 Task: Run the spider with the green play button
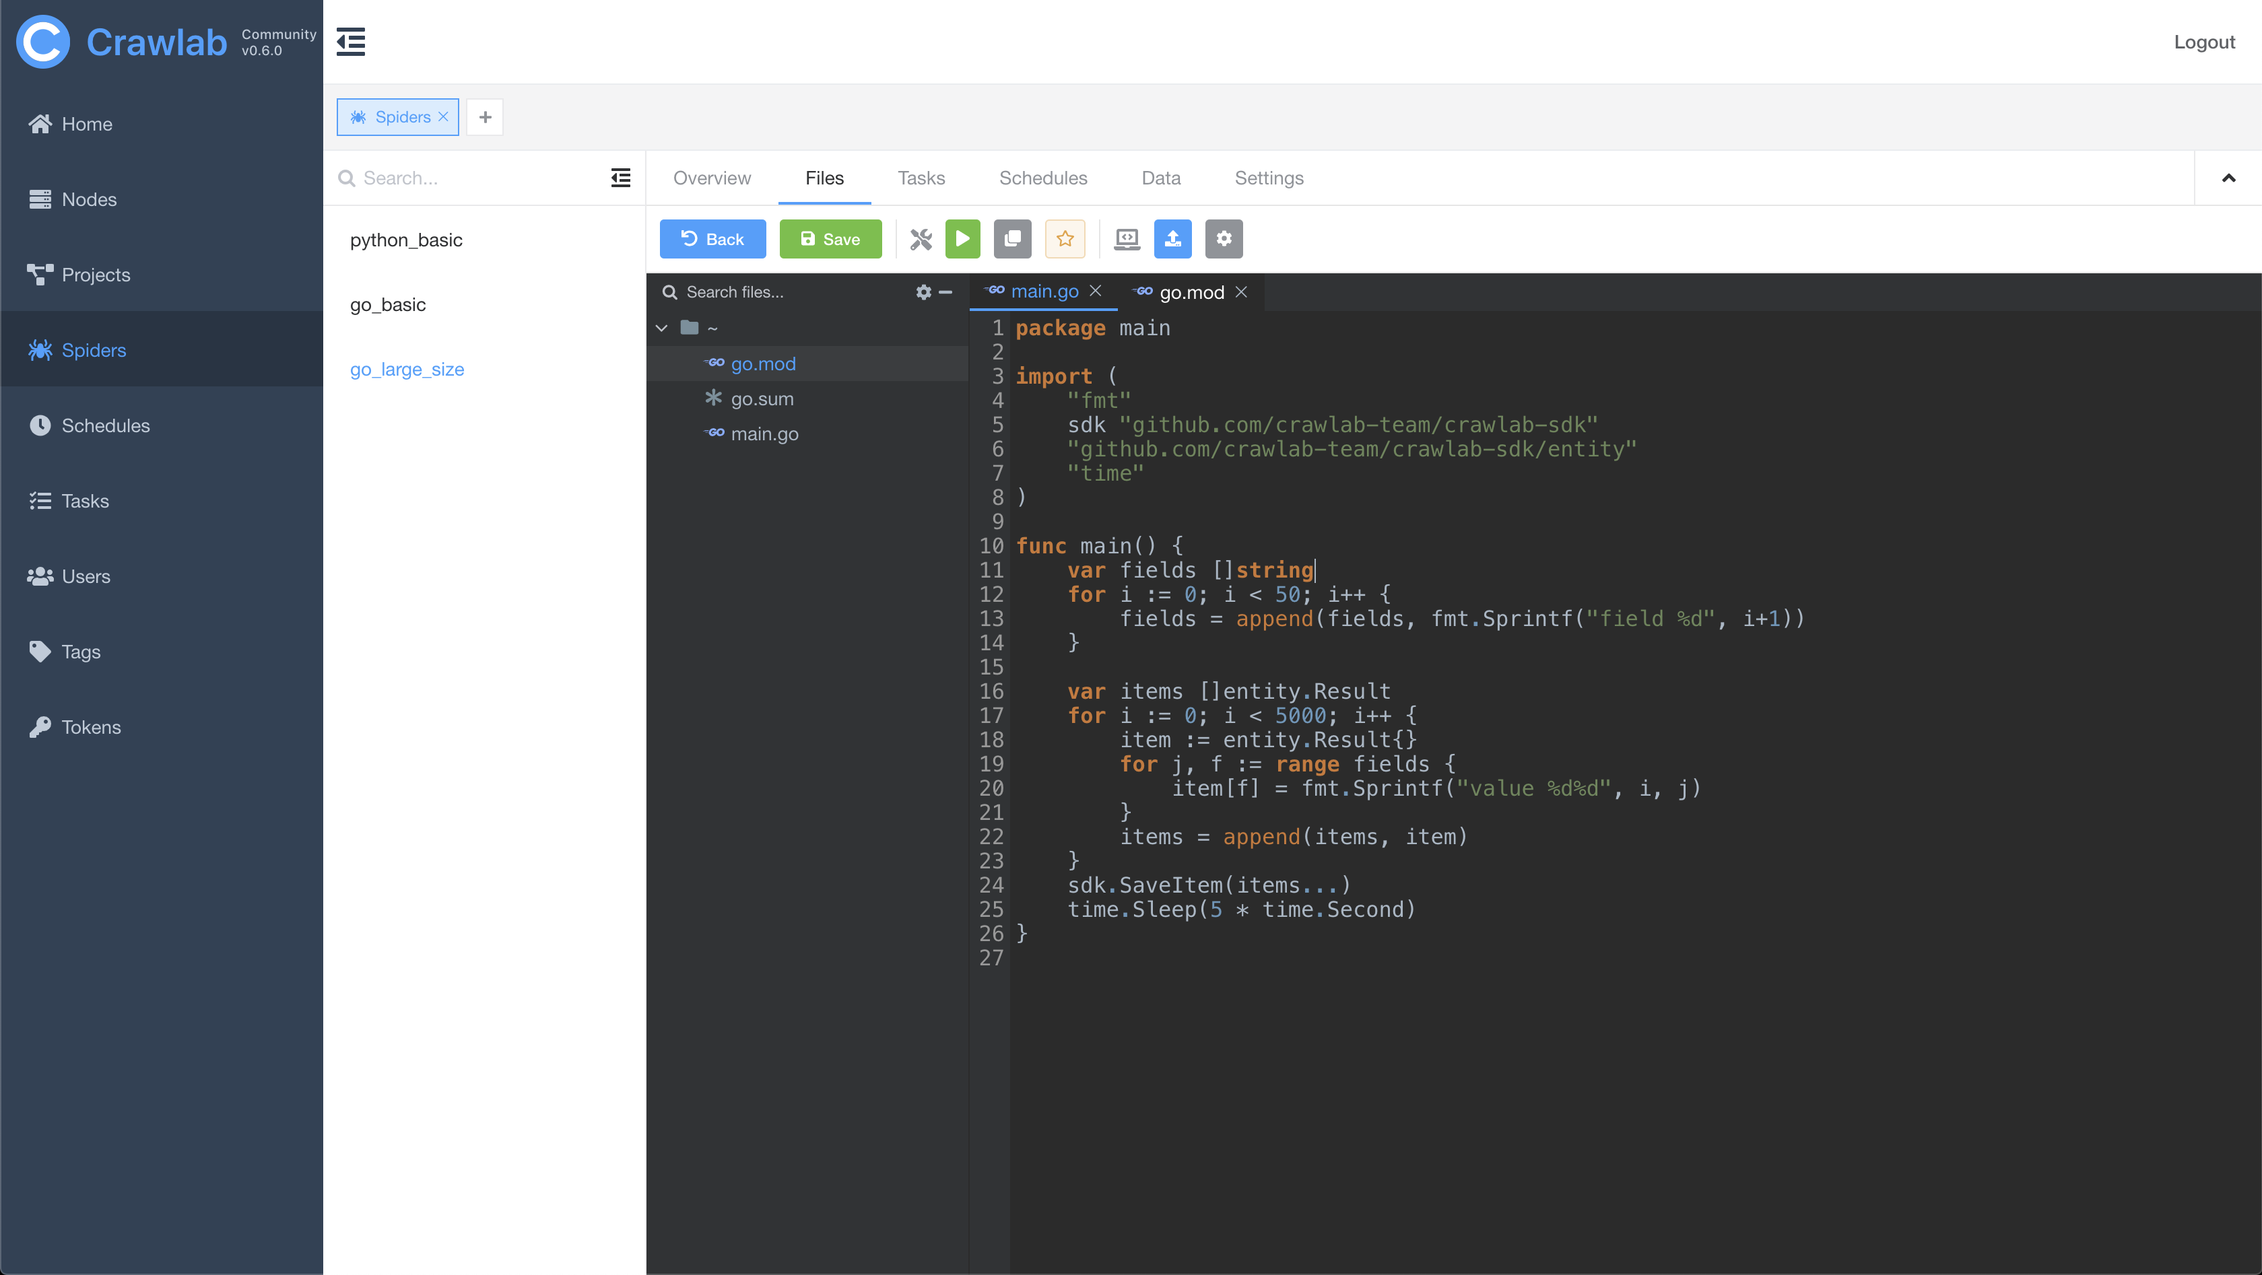click(962, 239)
